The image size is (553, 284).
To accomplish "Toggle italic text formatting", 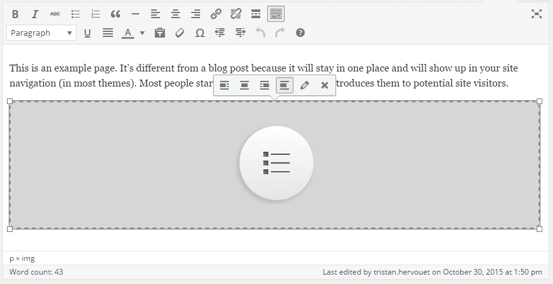I will tap(35, 14).
